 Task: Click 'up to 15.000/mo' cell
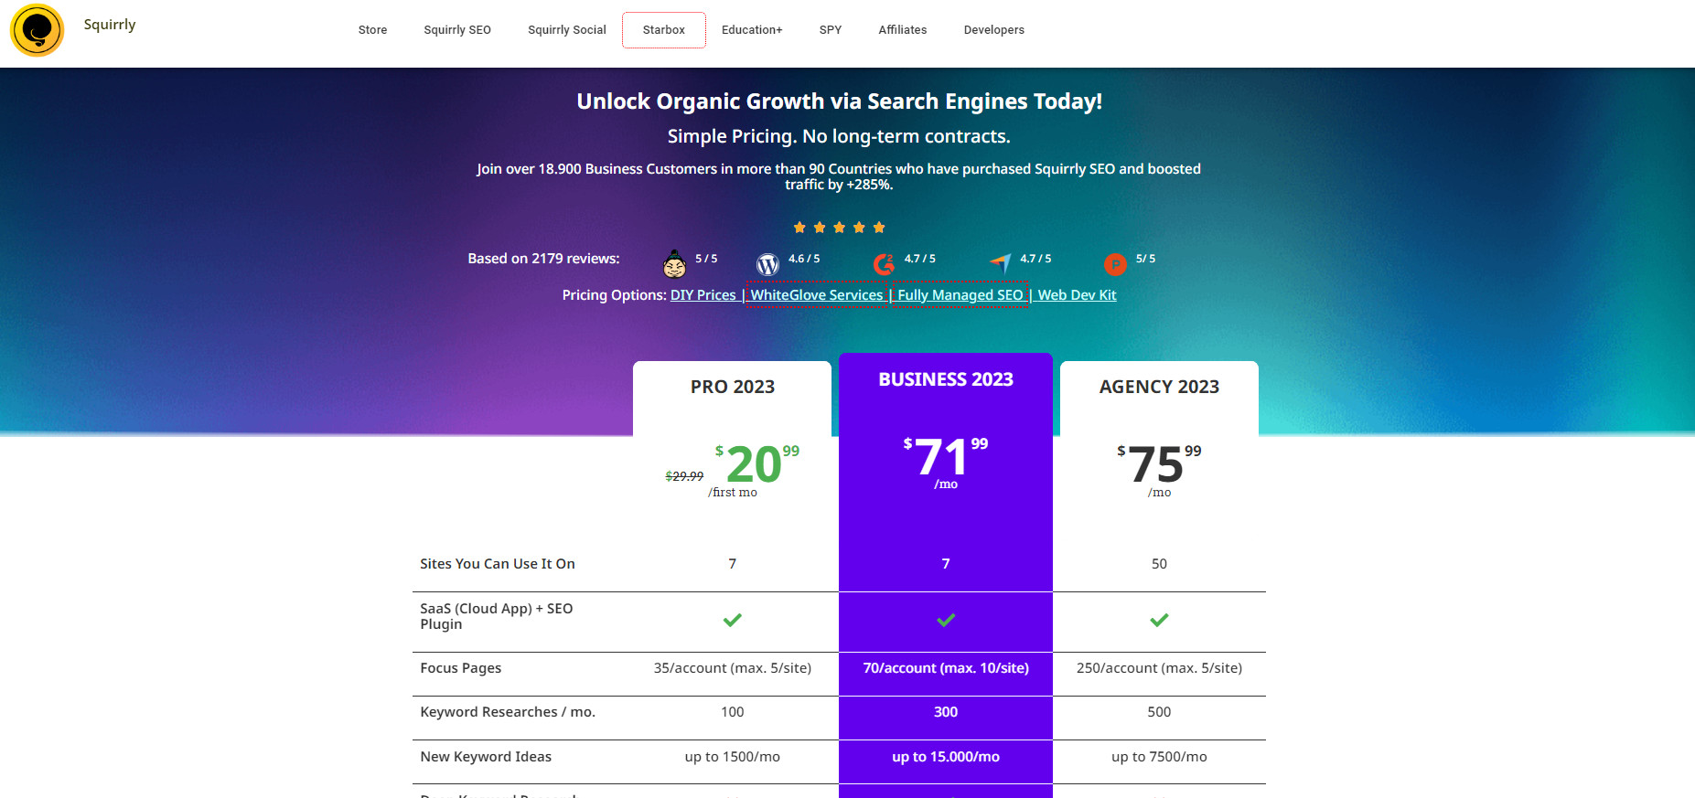[x=946, y=757]
